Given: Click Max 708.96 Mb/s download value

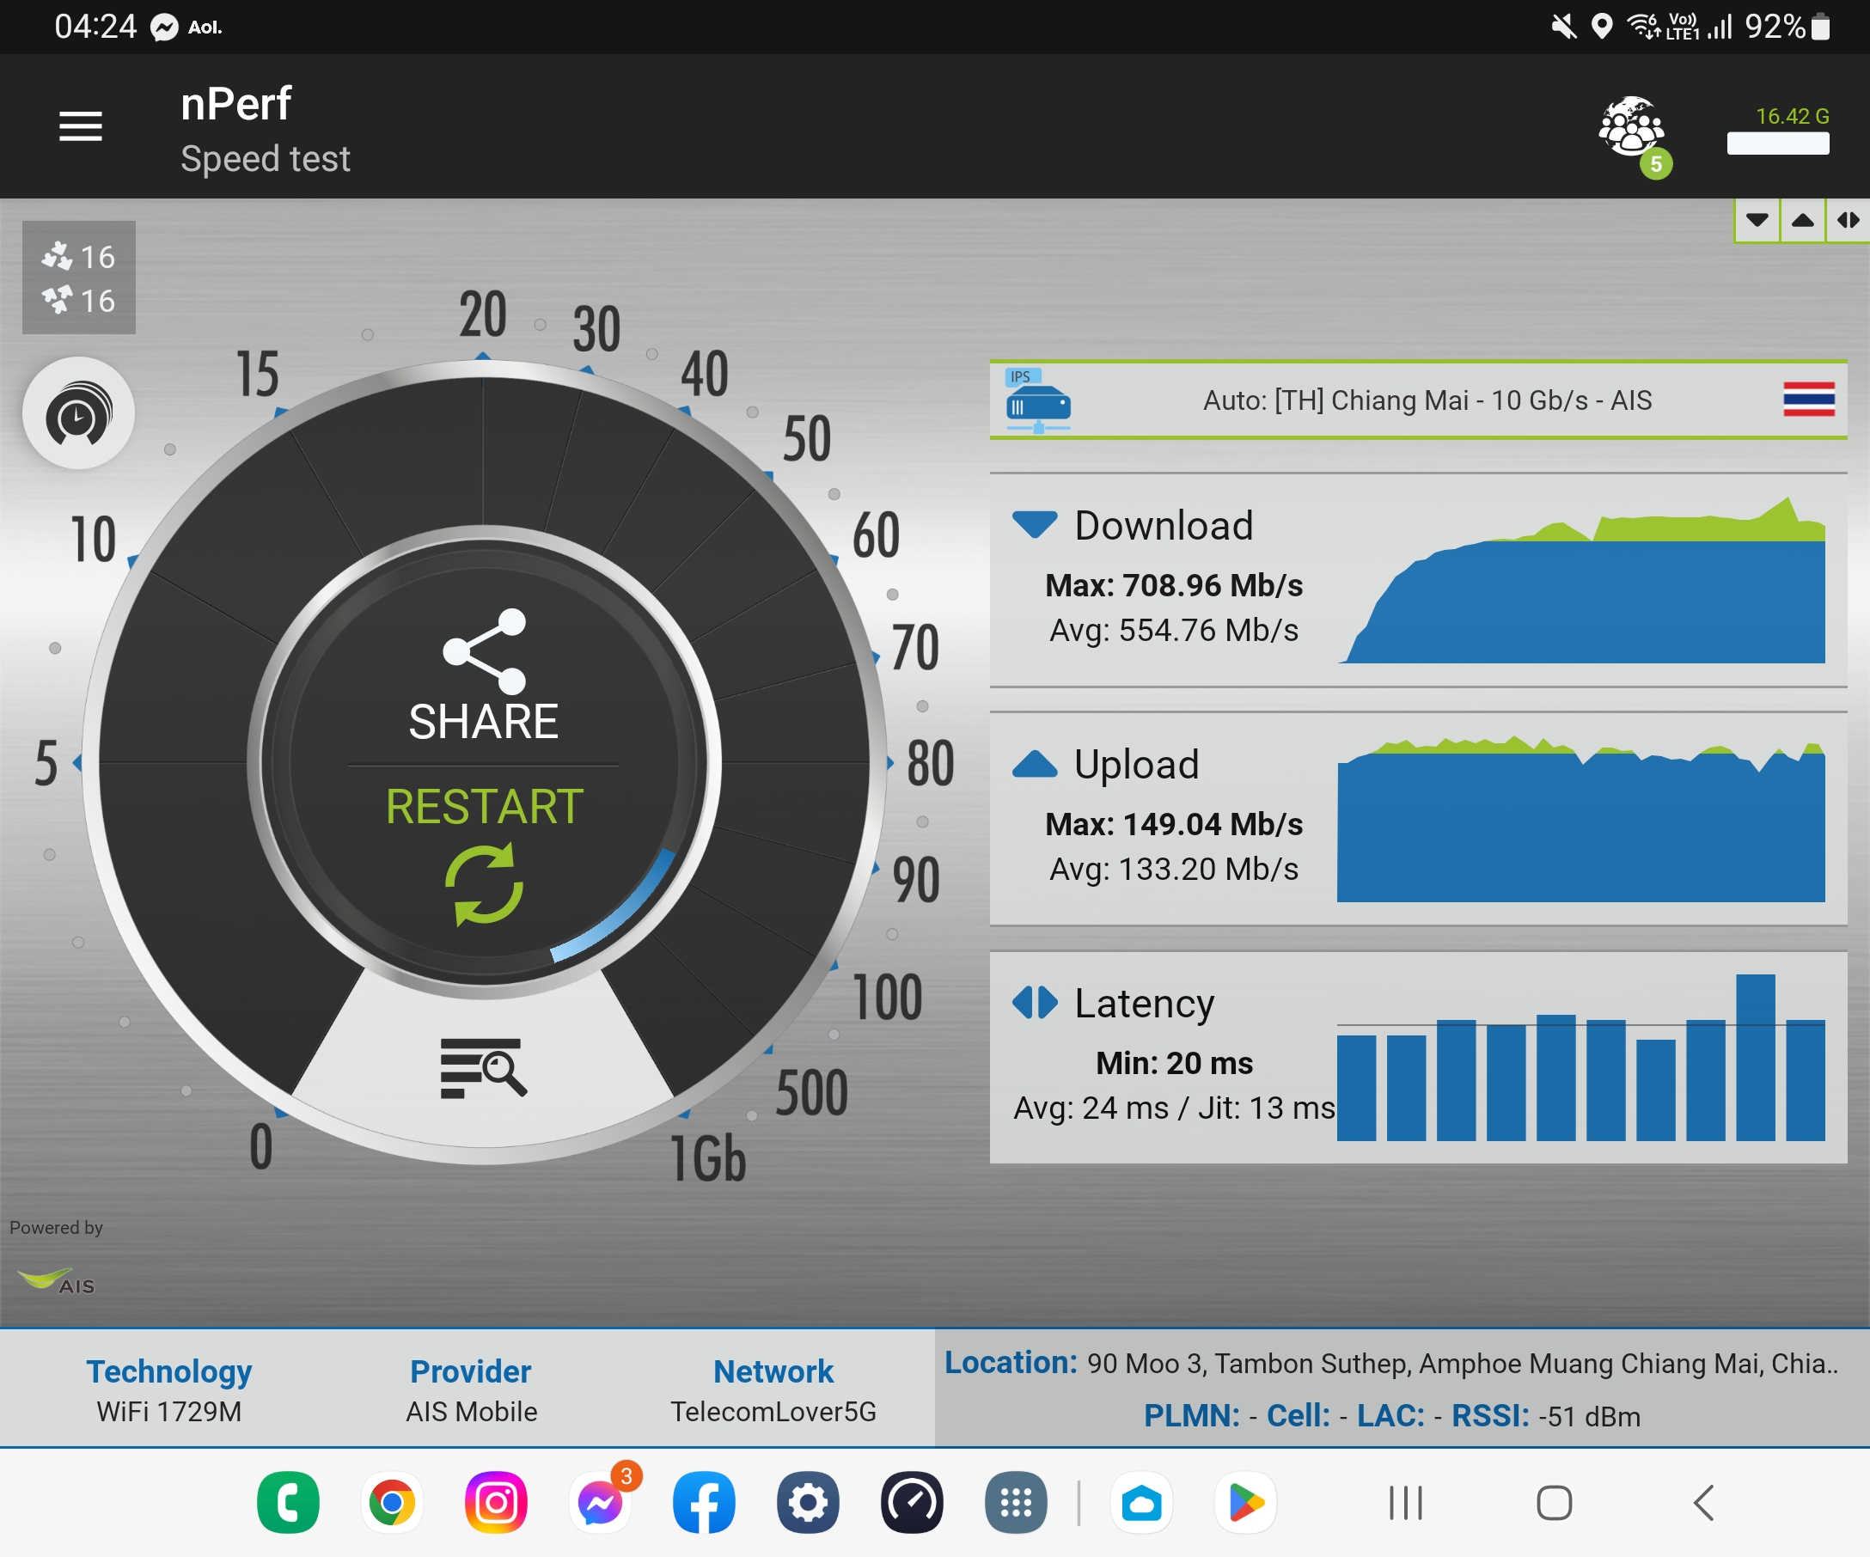Looking at the screenshot, I should tap(1174, 585).
